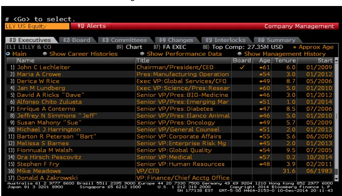Screen dimensions: 342x196
Task: Click the title Senior VP:Global Quality
Action: pyautogui.click(x=174, y=150)
